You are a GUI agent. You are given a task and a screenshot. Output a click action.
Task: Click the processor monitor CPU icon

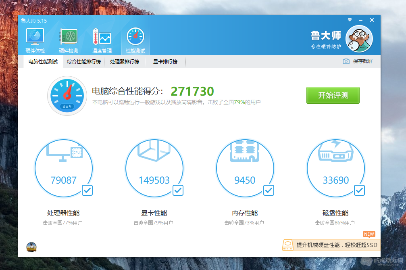pos(64,153)
